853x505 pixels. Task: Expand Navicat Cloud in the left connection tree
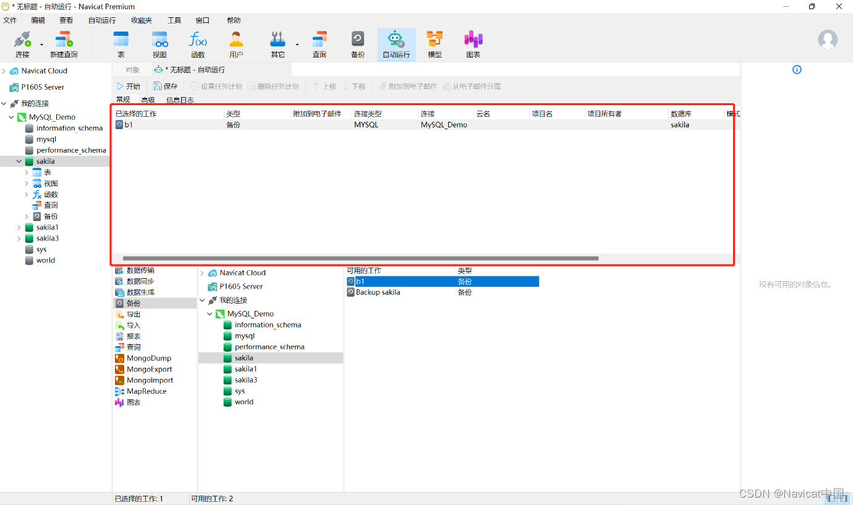(x=4, y=71)
